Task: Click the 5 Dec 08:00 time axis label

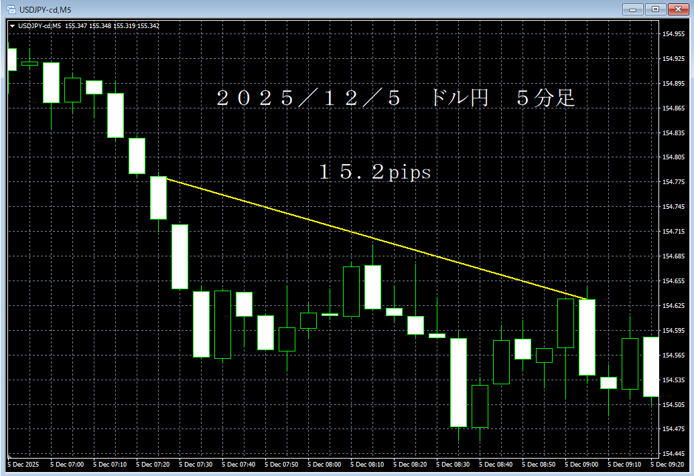Action: [325, 464]
